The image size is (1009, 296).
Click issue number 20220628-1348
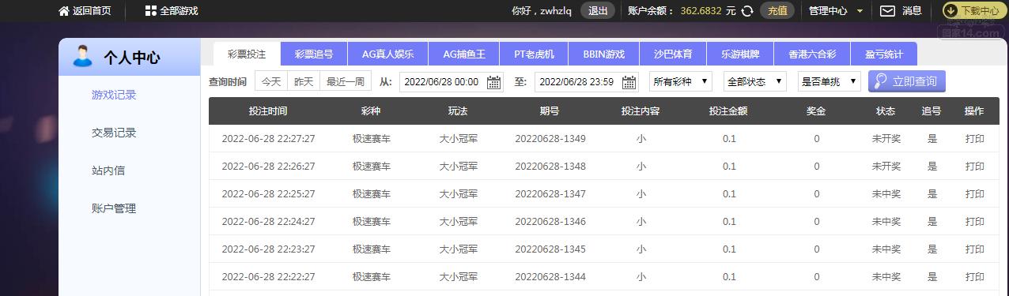click(550, 167)
